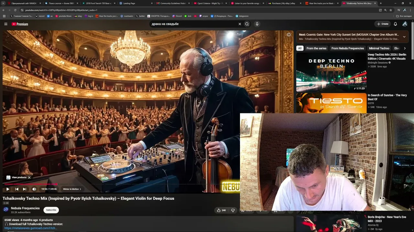This screenshot has height=232, width=414.
Task: Go to YouTube Premium home logo
Action: pos(20,24)
